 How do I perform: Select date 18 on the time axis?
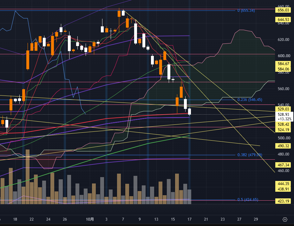tap(15, 219)
